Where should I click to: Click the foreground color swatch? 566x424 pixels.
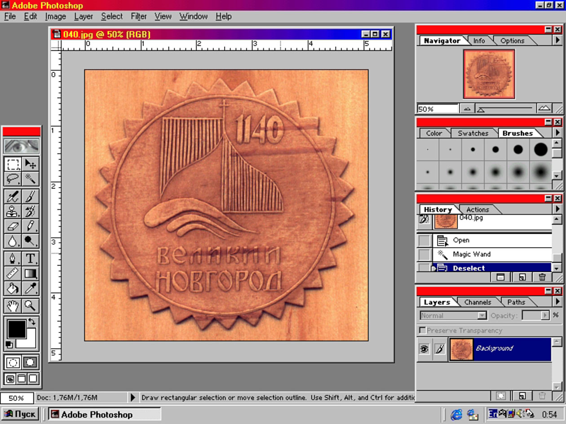point(16,329)
